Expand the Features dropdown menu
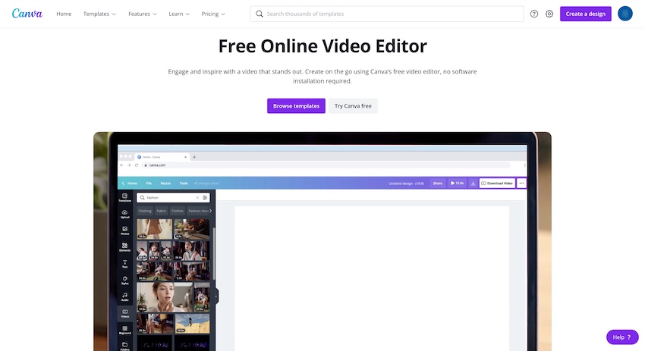 tap(143, 14)
